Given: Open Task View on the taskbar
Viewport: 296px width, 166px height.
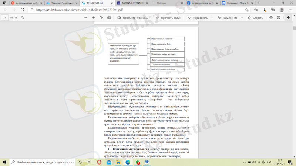Looking at the screenshot, I should pyautogui.click(x=90, y=162).
